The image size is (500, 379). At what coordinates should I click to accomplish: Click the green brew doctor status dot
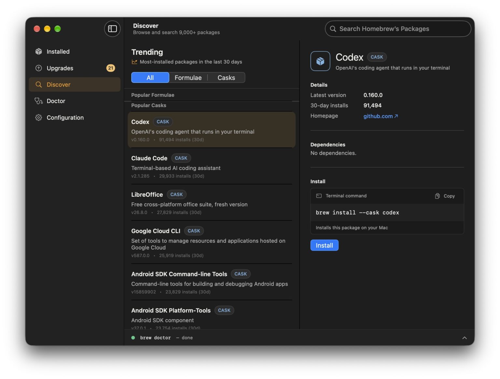(133, 338)
